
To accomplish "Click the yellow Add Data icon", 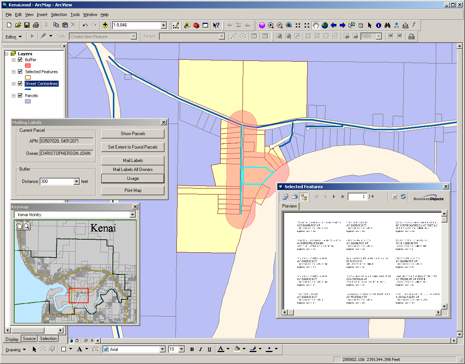I will pos(105,25).
